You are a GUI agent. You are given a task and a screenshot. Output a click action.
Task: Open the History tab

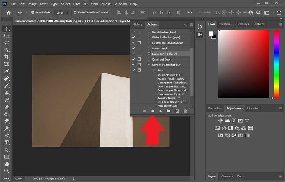(x=137, y=24)
